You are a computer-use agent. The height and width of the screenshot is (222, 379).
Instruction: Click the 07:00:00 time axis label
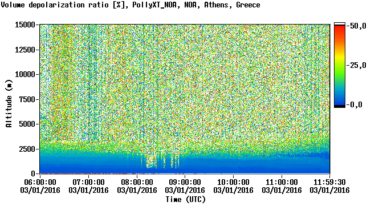[x=88, y=182]
